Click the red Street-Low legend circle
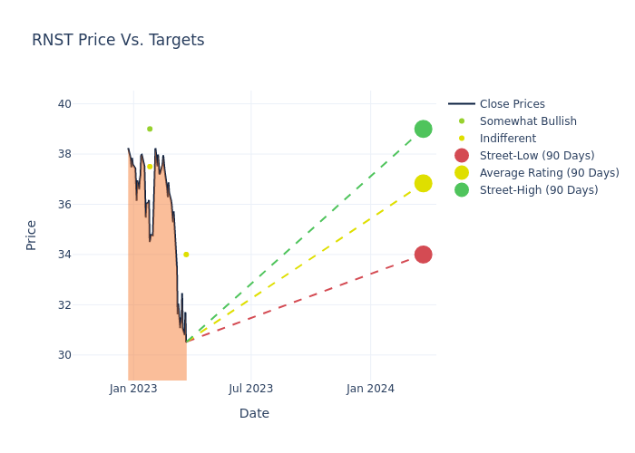635x453 pixels. click(462, 156)
